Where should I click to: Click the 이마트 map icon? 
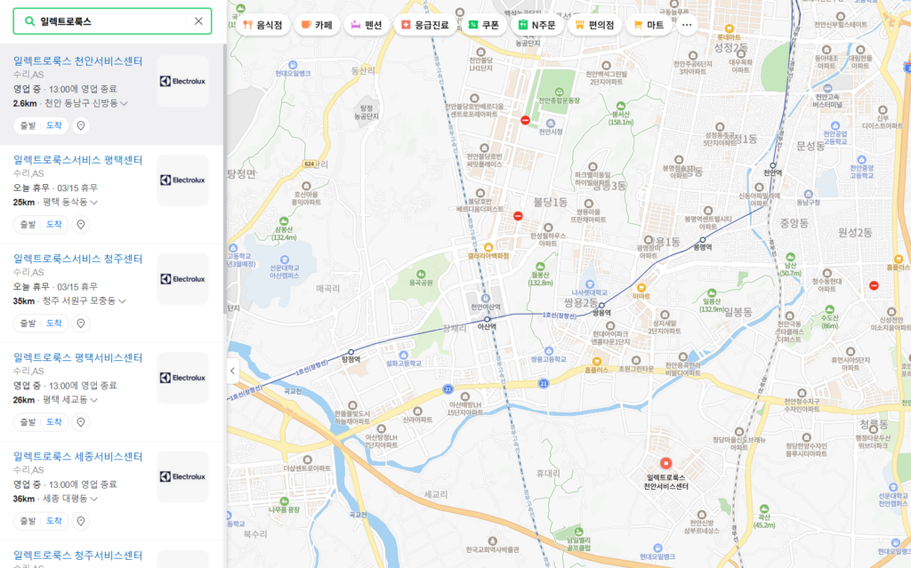point(641,287)
